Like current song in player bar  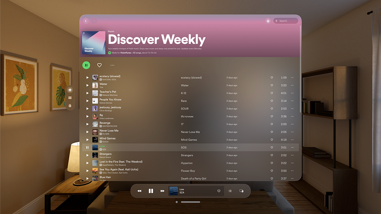(219, 191)
